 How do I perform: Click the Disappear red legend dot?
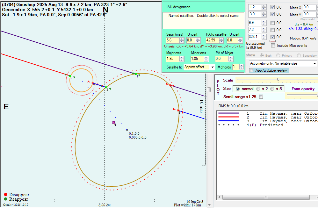(x=5, y=195)
